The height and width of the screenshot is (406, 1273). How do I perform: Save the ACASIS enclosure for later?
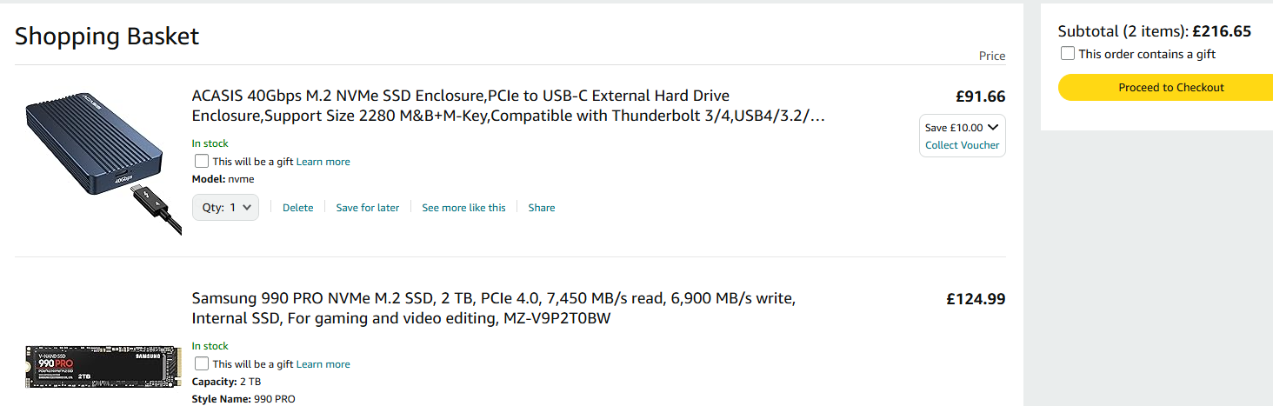[368, 208]
